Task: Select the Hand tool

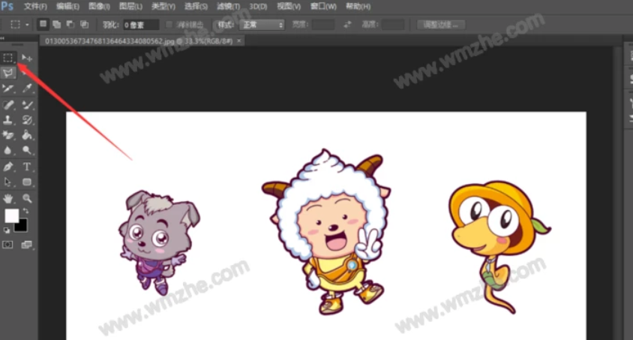Action: [x=8, y=198]
